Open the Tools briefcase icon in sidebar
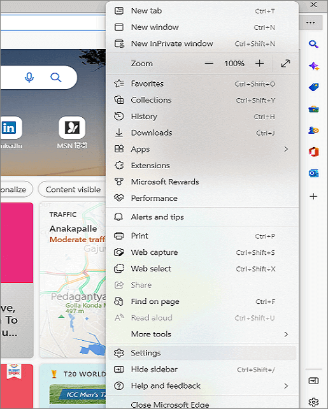 click(x=313, y=109)
